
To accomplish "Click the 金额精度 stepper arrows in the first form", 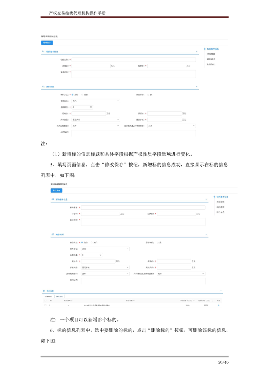I will coord(91,107).
